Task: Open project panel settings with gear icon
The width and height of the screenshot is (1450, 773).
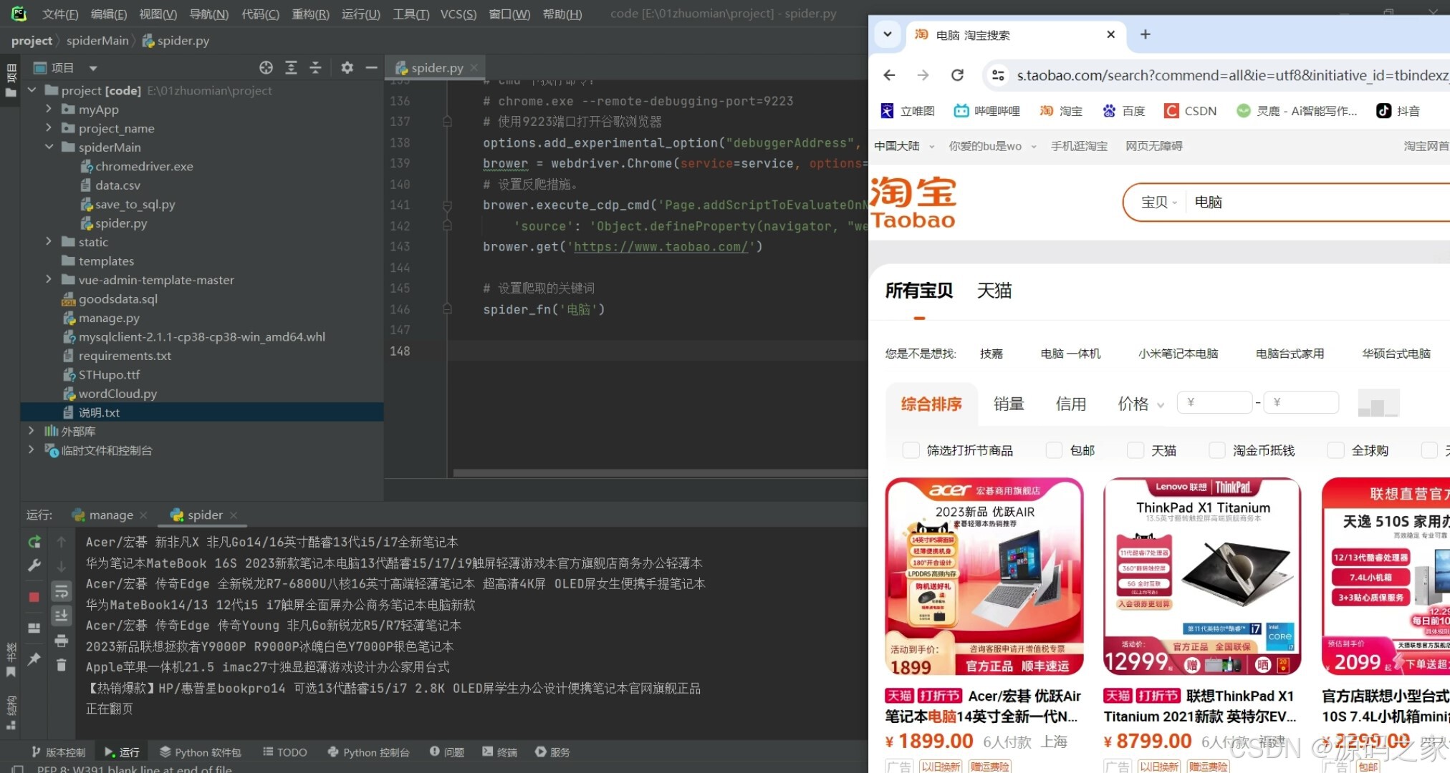Action: pyautogui.click(x=347, y=67)
